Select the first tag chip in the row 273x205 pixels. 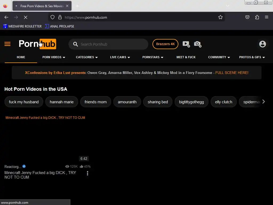click(x=24, y=102)
